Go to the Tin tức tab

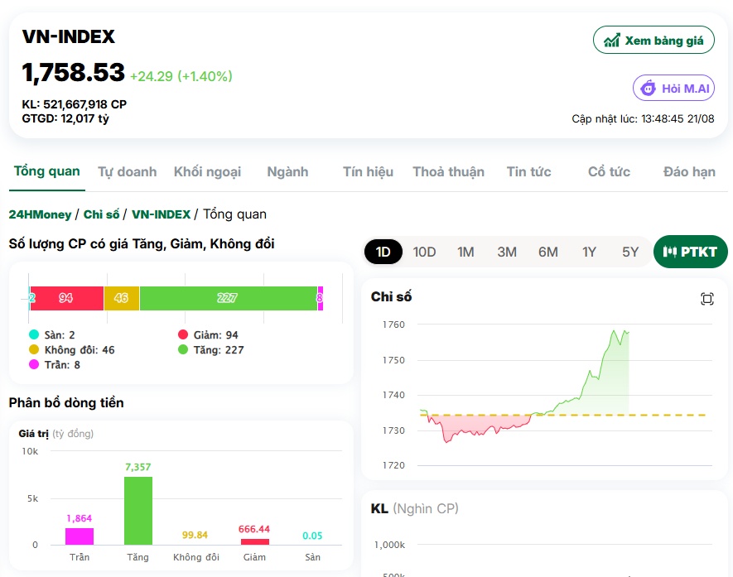pyautogui.click(x=528, y=172)
